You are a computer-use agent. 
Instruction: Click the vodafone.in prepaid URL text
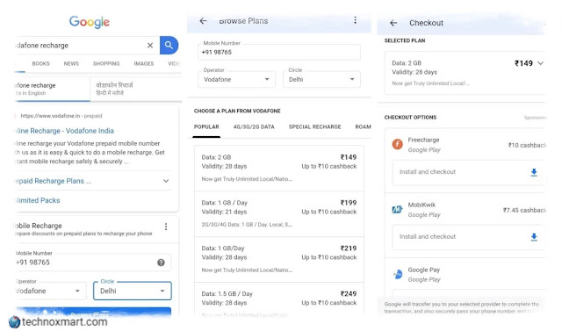coord(61,116)
